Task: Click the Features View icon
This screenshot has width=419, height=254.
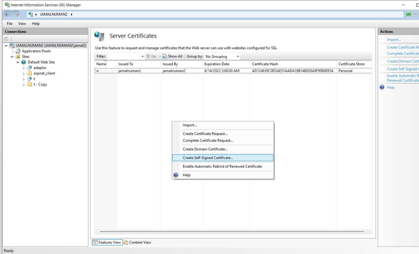Action: point(95,243)
